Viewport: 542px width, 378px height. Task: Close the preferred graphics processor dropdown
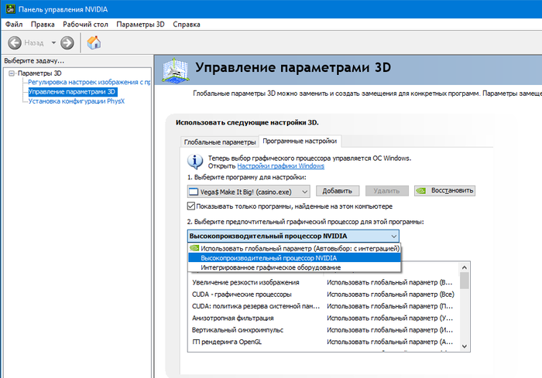pos(293,236)
